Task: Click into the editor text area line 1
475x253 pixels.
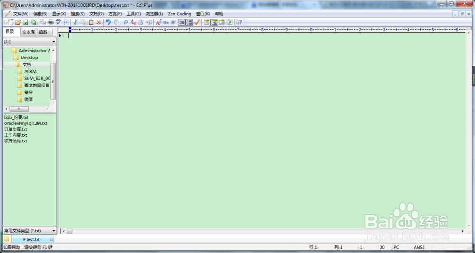Action: click(x=266, y=36)
